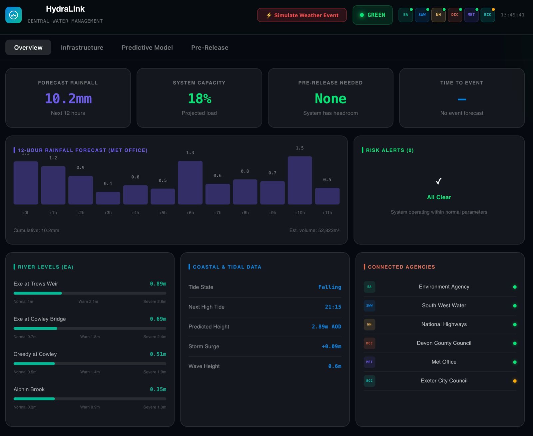Open the Predictive Model tab
The width and height of the screenshot is (533, 436).
147,47
